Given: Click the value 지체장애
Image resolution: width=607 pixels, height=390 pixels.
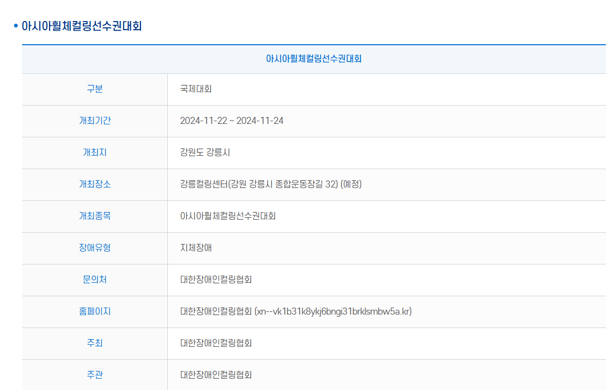Looking at the screenshot, I should pyautogui.click(x=196, y=248).
